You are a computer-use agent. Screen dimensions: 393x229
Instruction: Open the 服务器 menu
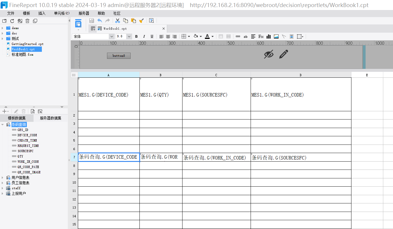point(84,13)
